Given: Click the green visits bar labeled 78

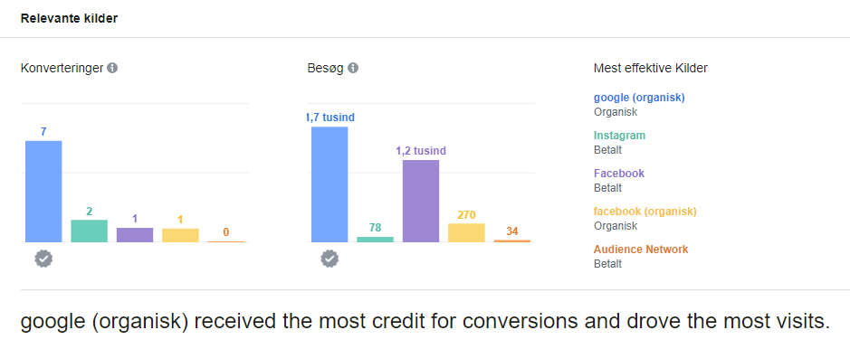Looking at the screenshot, I should pyautogui.click(x=375, y=240).
